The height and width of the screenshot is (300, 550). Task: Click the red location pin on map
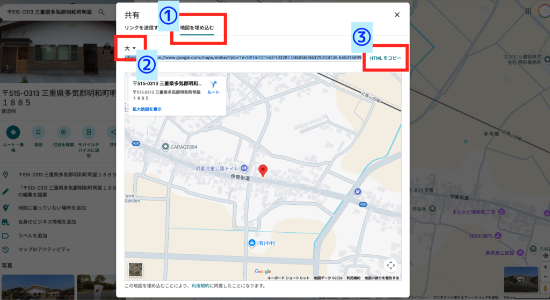(x=263, y=170)
